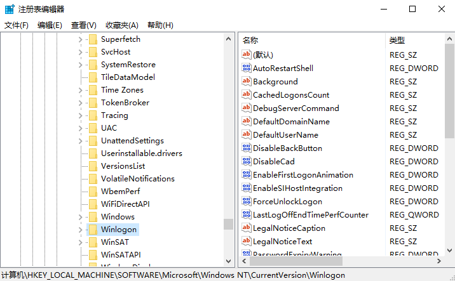Click the string icon beside DebugServerCommand

[x=247, y=108]
